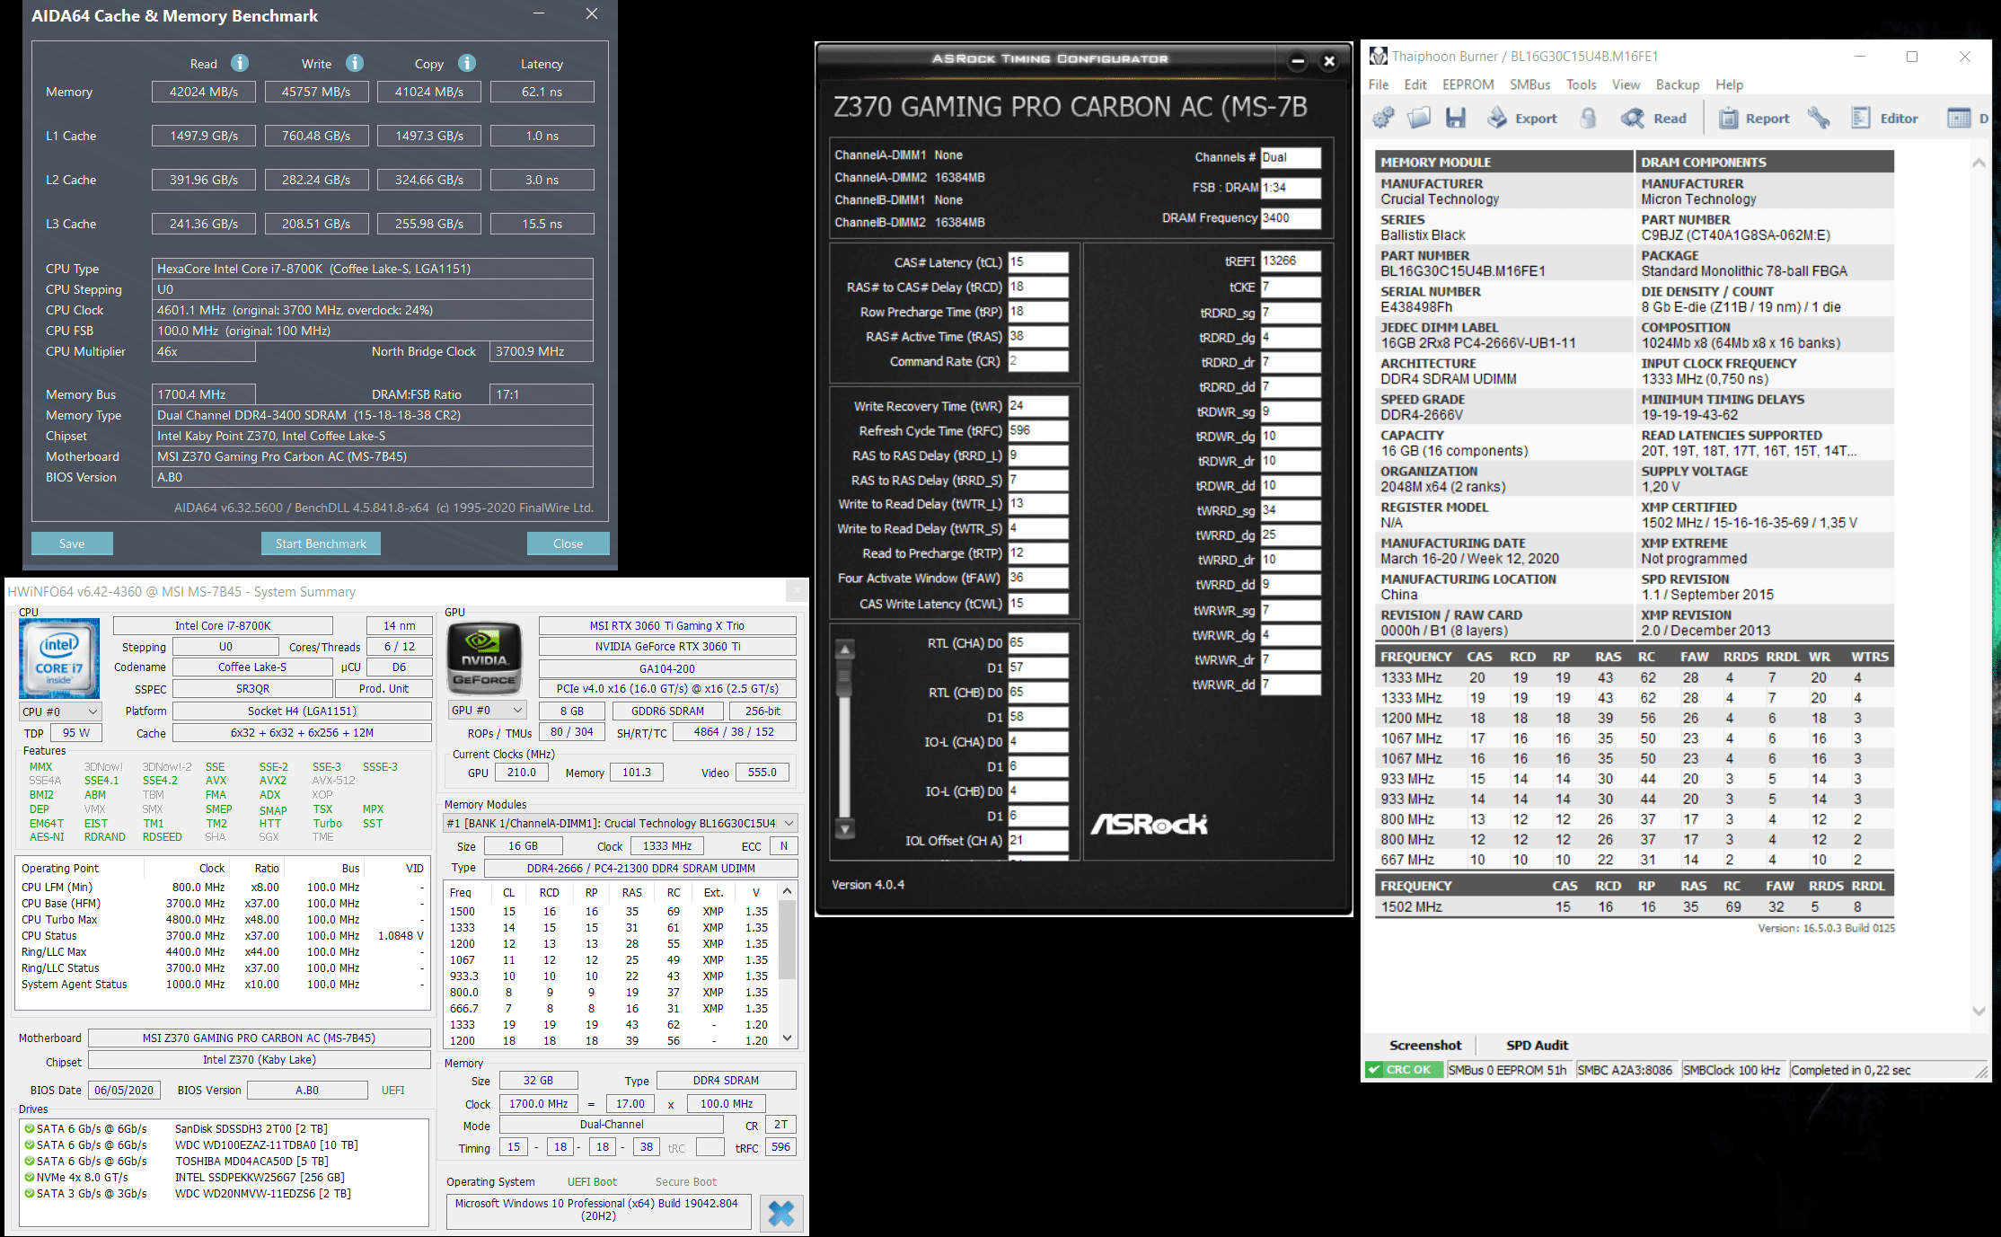The height and width of the screenshot is (1237, 2001).
Task: Switch to the SPD Audit tab
Action: (1537, 1045)
